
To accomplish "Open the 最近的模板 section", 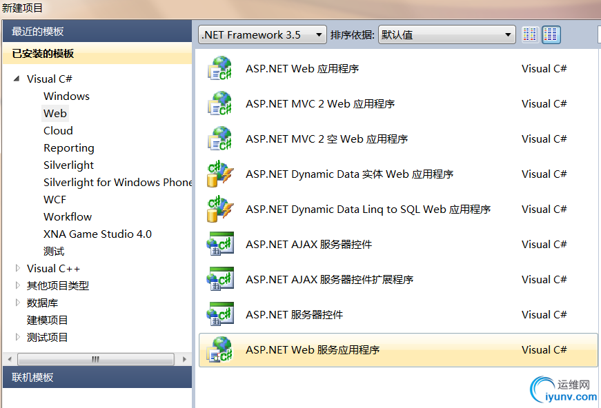I will [x=97, y=32].
